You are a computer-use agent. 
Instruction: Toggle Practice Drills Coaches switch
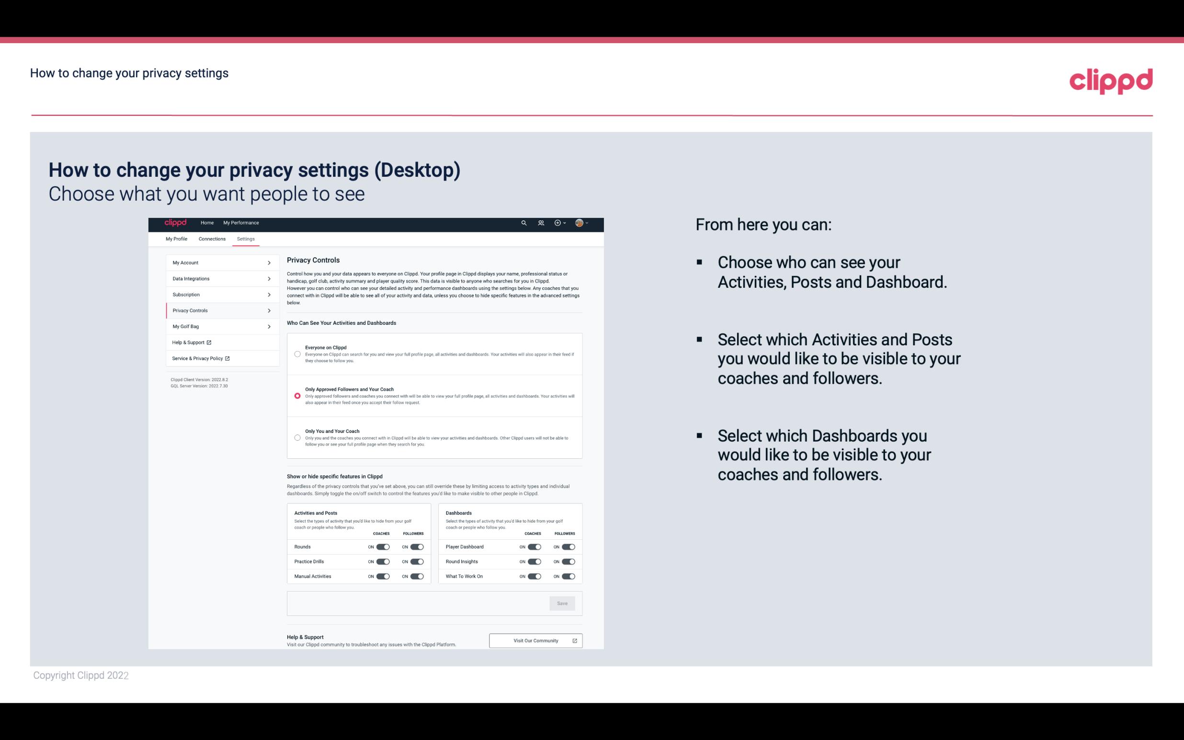(382, 562)
